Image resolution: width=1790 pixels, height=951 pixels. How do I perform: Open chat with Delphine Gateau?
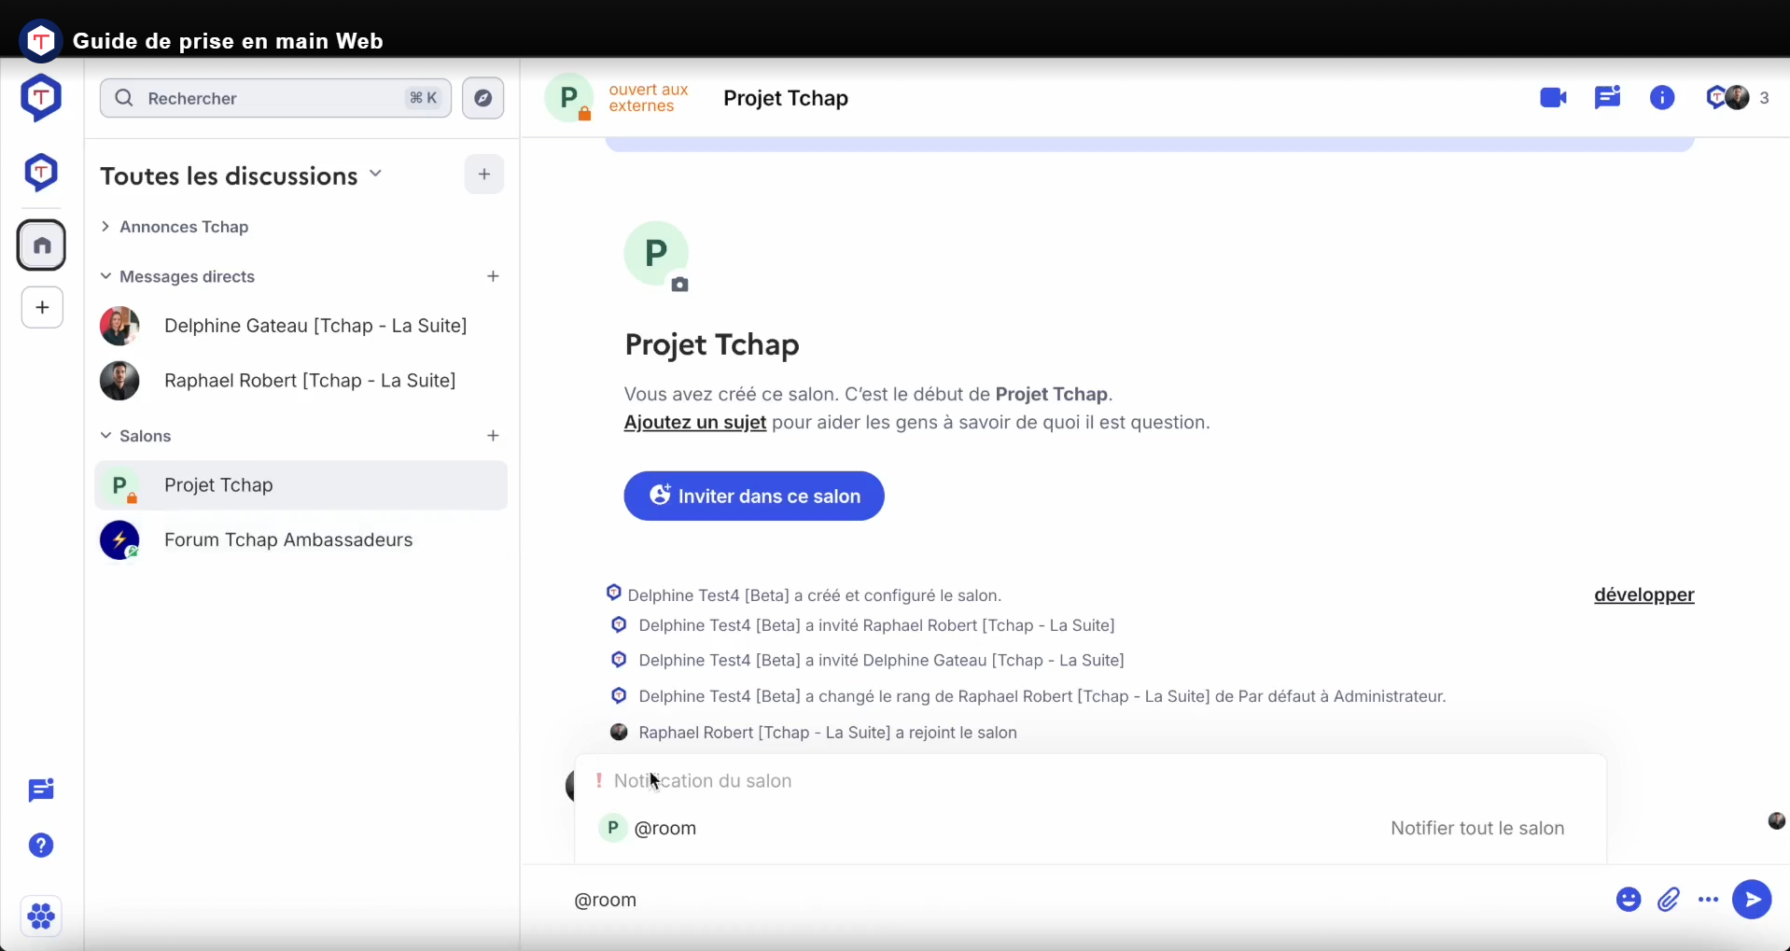301,326
